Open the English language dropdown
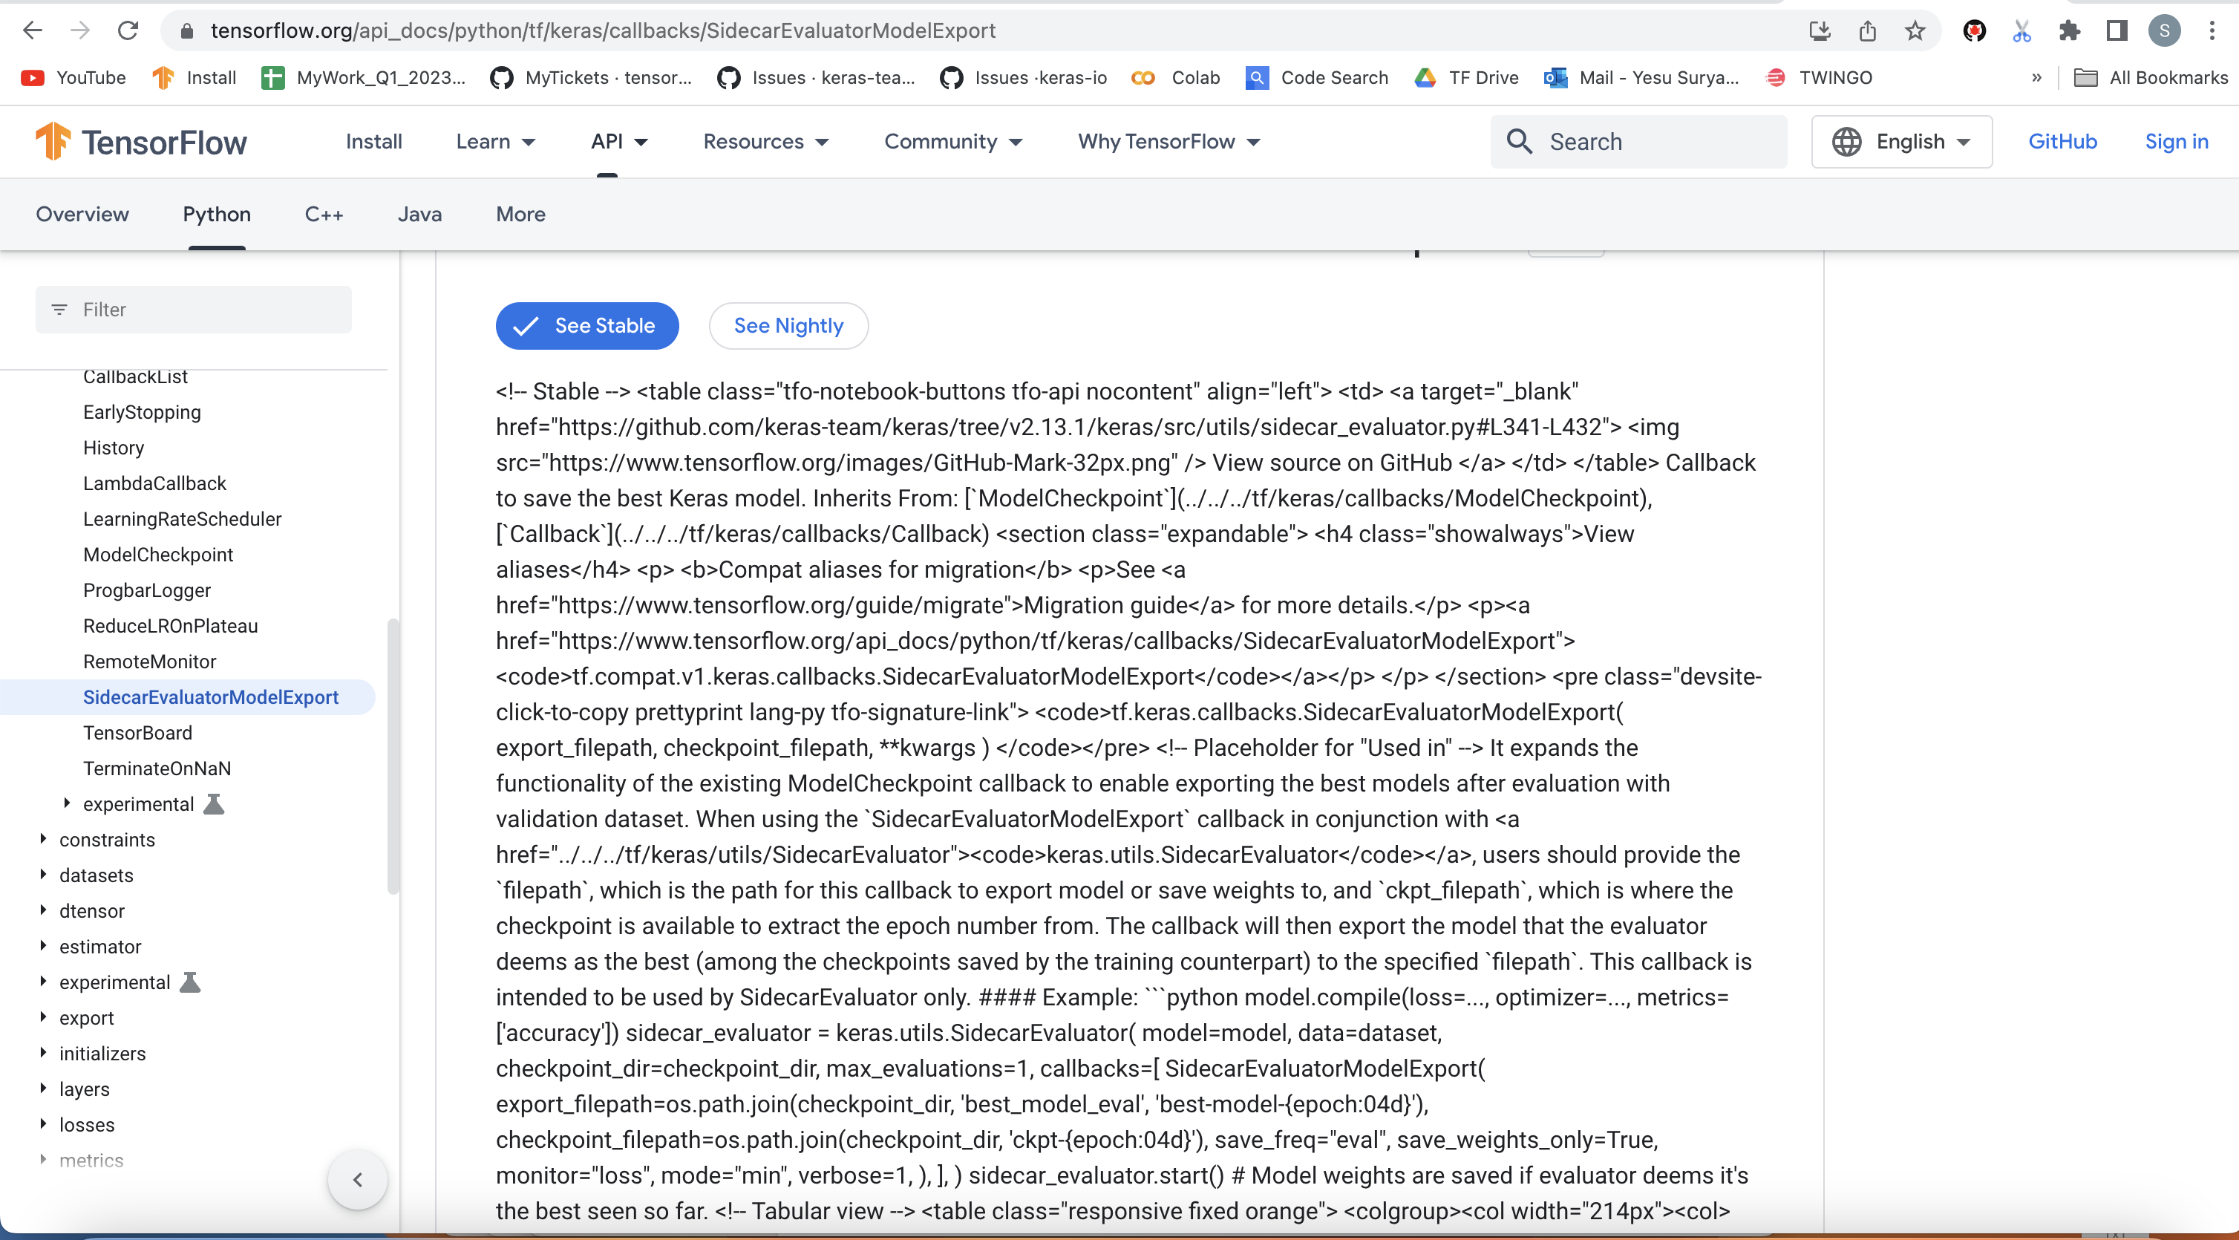This screenshot has height=1240, width=2239. point(1902,141)
